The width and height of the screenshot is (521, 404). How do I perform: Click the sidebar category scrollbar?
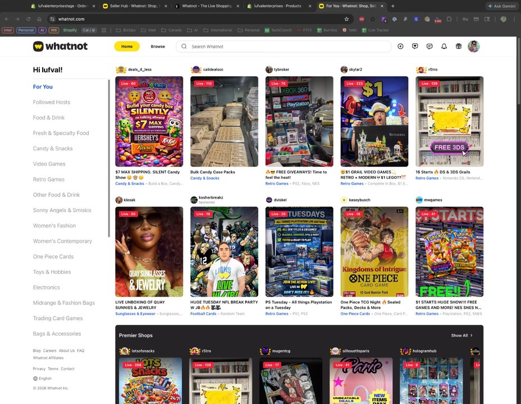click(109, 158)
